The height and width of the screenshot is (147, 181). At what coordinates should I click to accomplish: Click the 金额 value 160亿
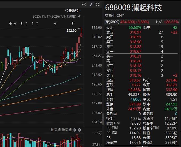coord(136,99)
